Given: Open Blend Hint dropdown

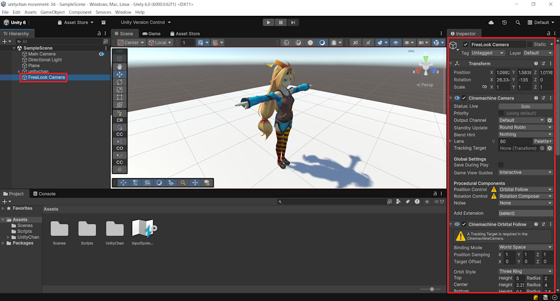Looking at the screenshot, I should [x=525, y=134].
